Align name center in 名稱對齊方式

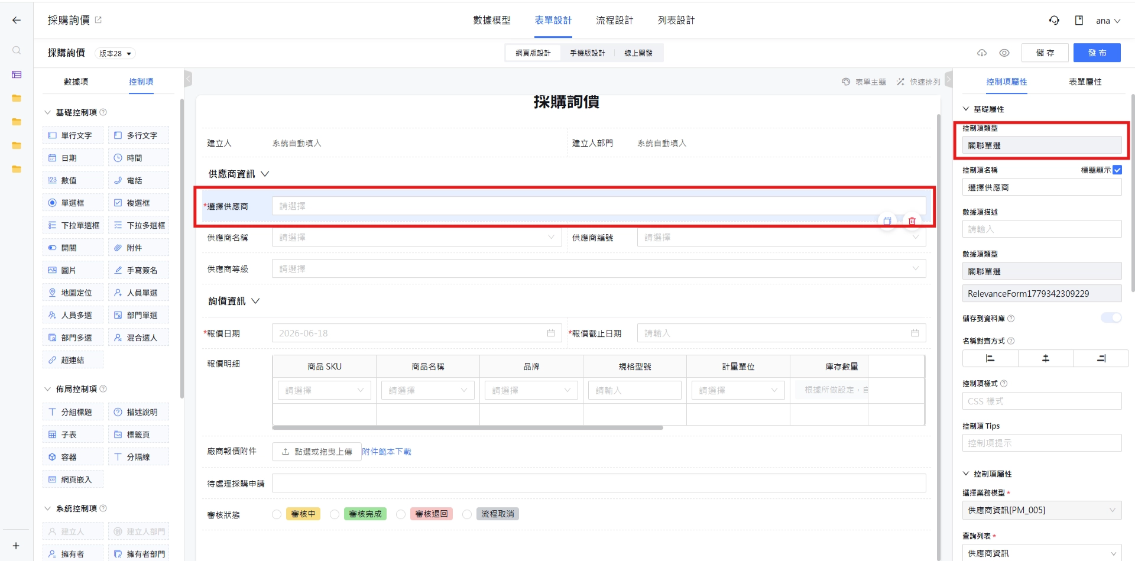click(x=1045, y=358)
